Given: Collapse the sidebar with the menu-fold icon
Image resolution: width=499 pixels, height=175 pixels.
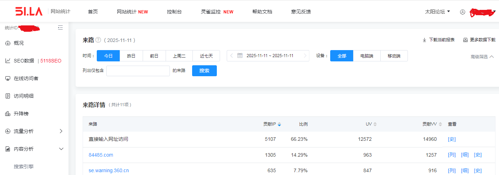Looking at the screenshot, I should pos(60,28).
